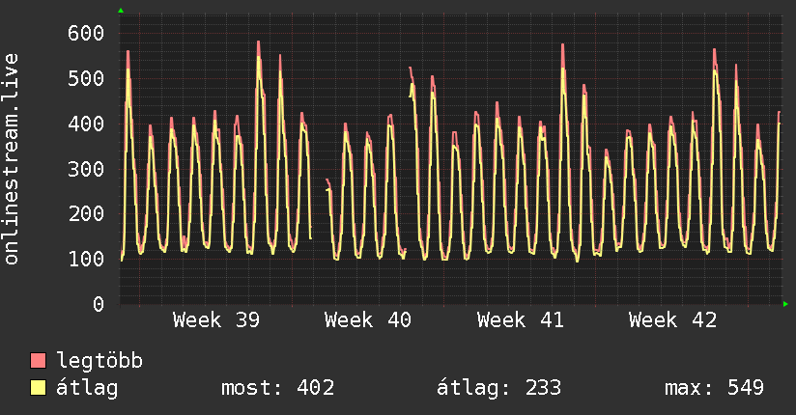Click the yellow átlag legend color swatch
This screenshot has width=796, height=415.
[x=38, y=388]
